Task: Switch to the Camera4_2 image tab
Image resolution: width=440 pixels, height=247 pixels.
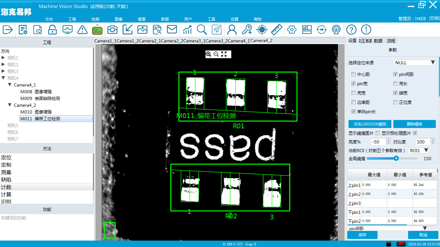Action: 261,41
